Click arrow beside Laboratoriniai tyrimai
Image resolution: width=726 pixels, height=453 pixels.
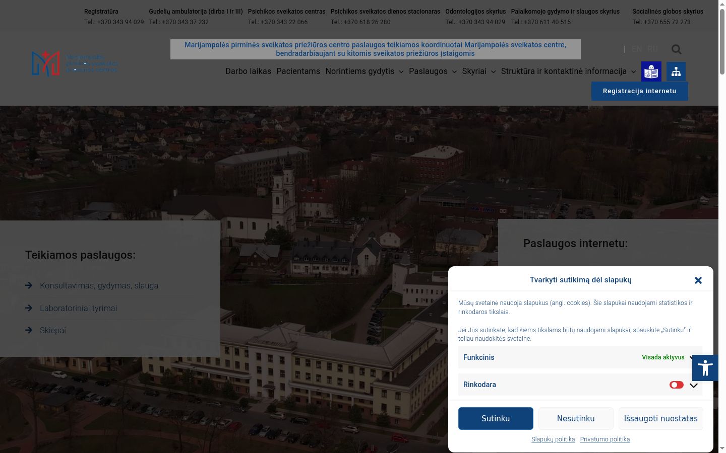click(x=29, y=308)
